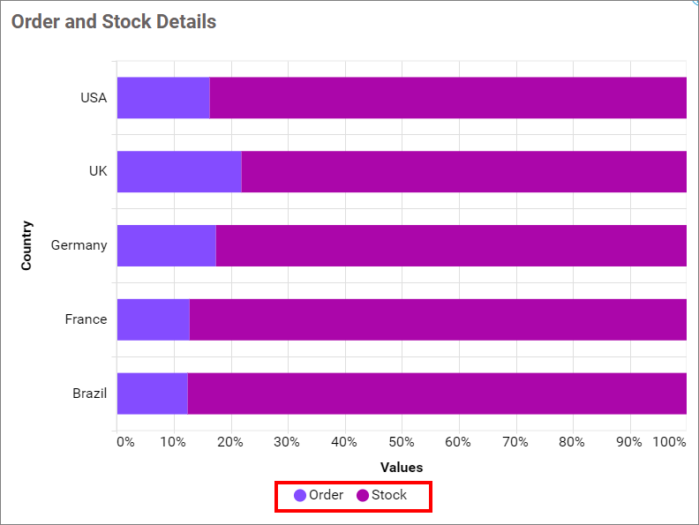The image size is (699, 525).
Task: Click the Country axis title
Action: point(26,245)
